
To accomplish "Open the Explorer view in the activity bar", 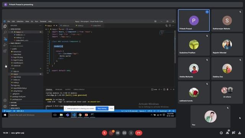I will click(5, 26).
